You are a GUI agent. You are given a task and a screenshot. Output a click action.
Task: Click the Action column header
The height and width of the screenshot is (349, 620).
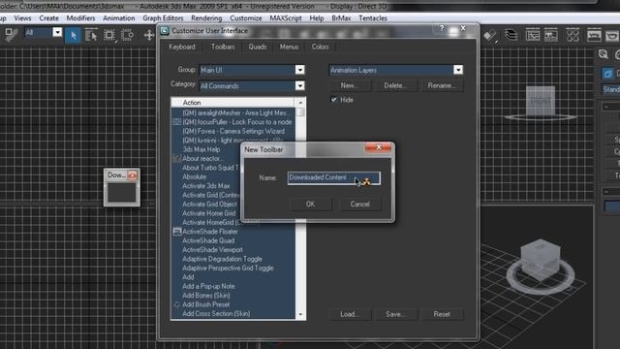[232, 103]
